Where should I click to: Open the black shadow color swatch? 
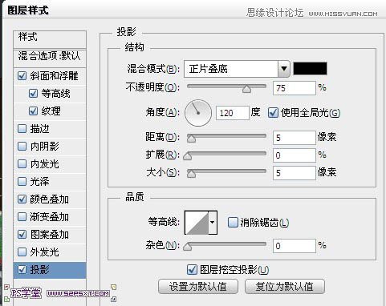point(310,69)
